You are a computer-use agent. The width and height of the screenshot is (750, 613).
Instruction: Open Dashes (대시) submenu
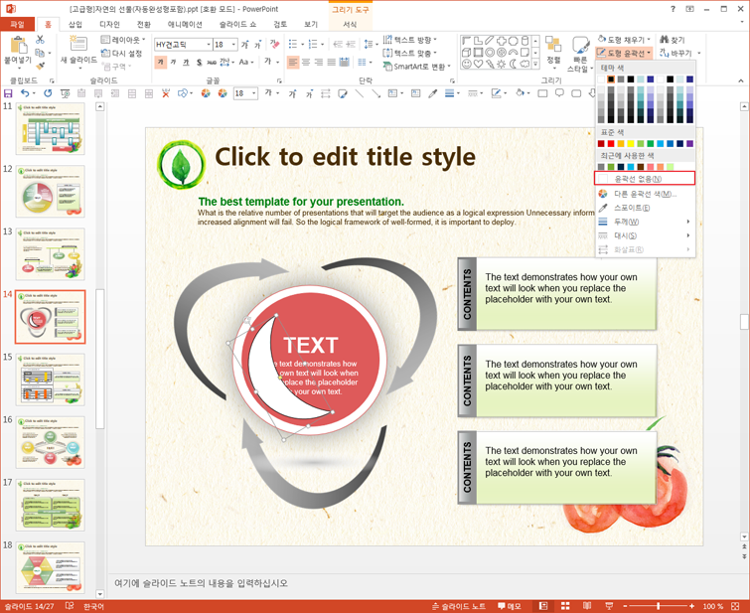pos(645,235)
